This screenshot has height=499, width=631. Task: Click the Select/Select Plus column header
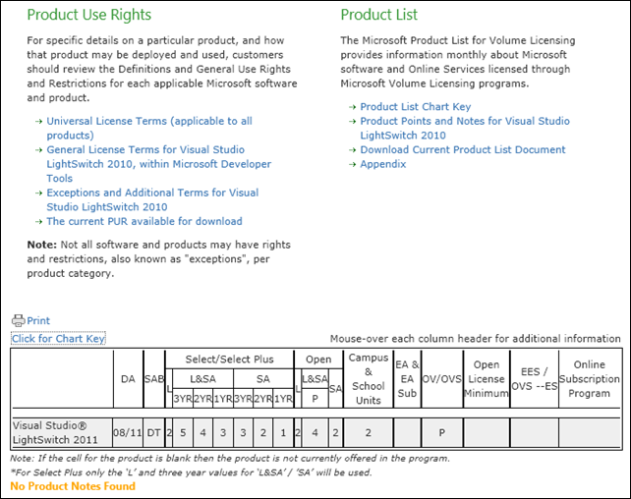tap(229, 360)
